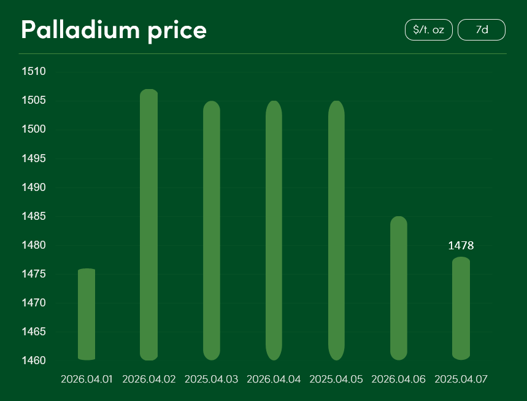Select the bar above 2025.04.05
The image size is (527, 401).
(x=336, y=230)
